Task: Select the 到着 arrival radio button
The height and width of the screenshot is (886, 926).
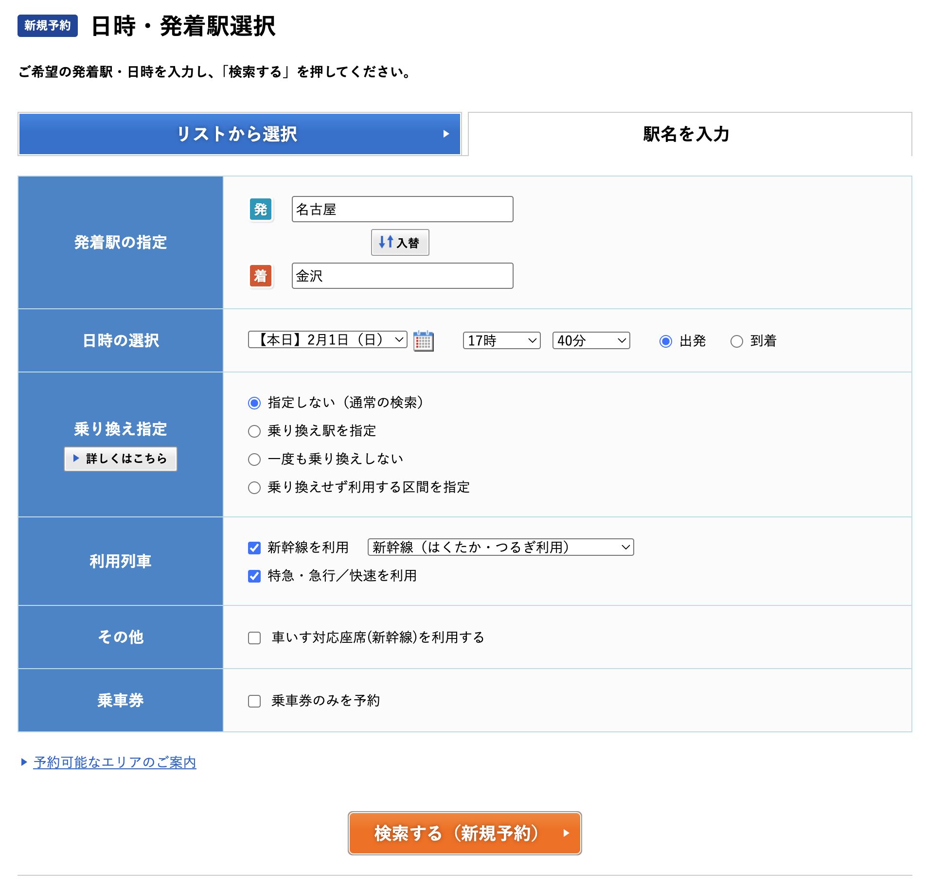Action: point(736,341)
